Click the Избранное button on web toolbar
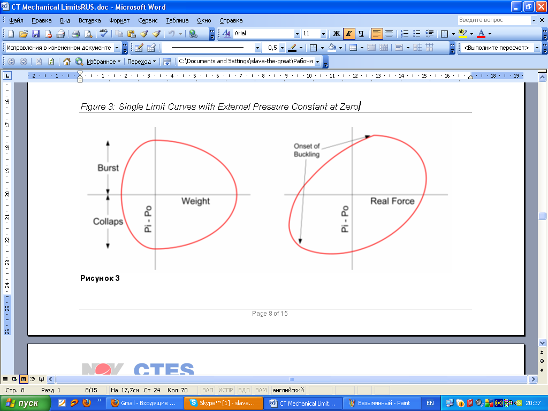The width and height of the screenshot is (548, 411). tap(104, 62)
